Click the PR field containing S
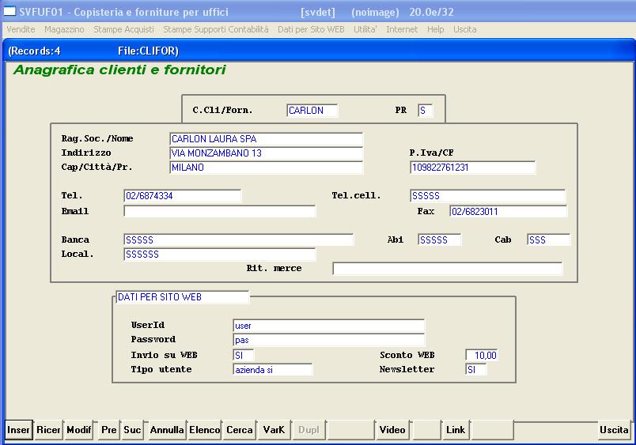The image size is (636, 445). pos(425,110)
